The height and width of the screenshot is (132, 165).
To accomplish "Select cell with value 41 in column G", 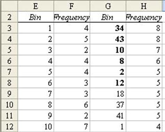I will point(108,116).
